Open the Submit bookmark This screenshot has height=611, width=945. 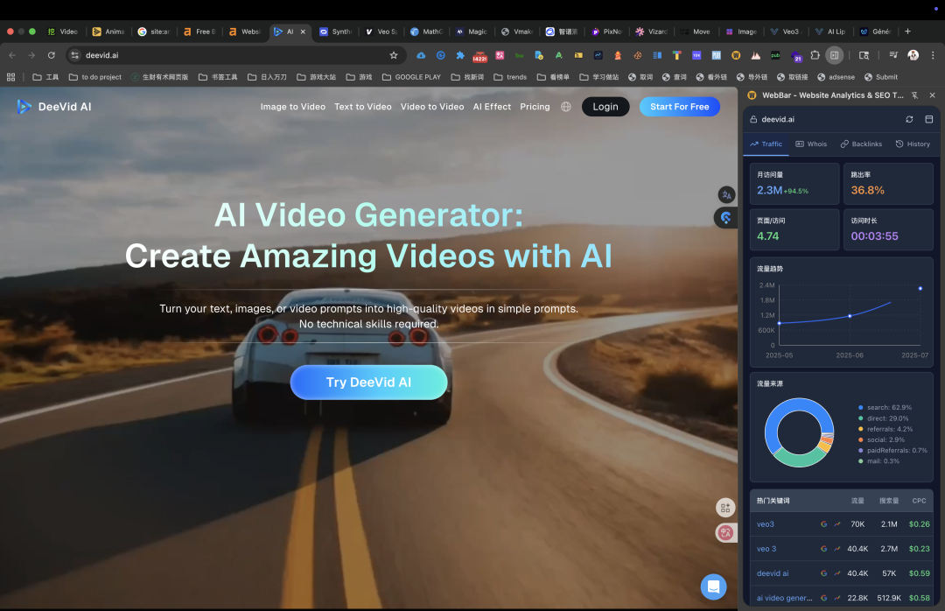(x=881, y=77)
